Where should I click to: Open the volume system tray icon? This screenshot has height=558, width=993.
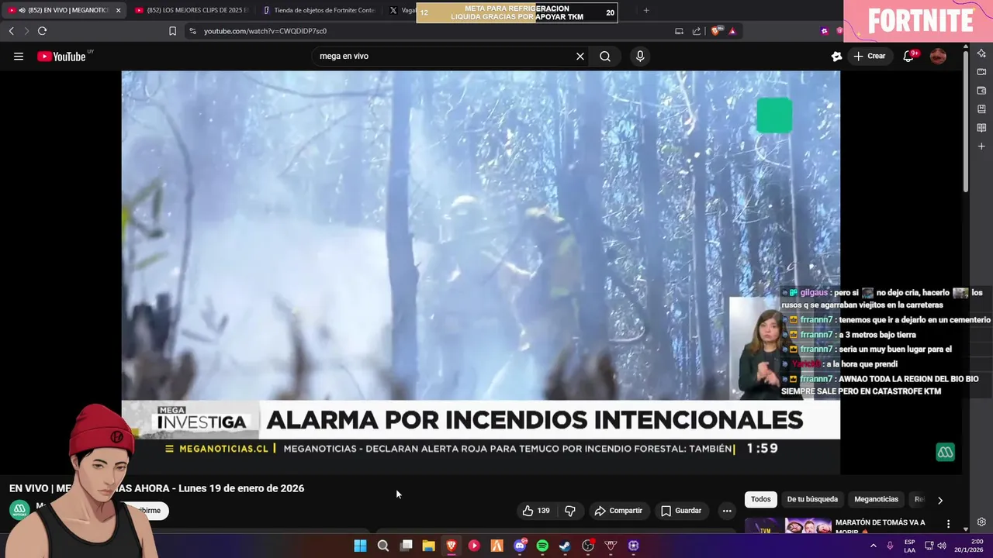942,546
